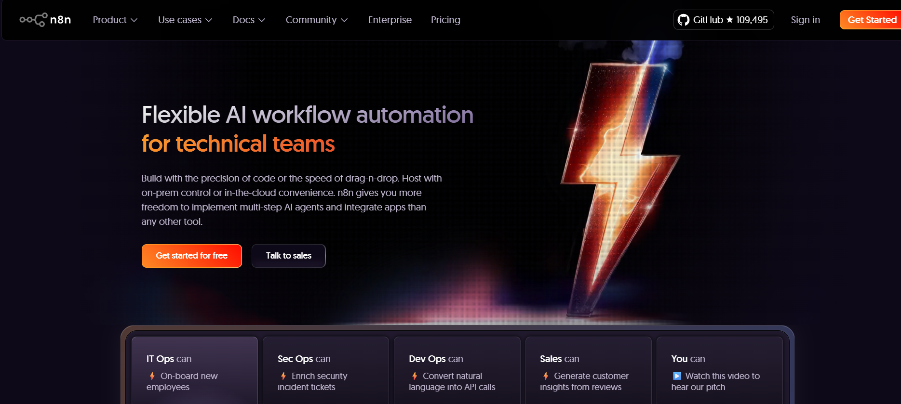Click the Sign in link
901x404 pixels.
805,20
